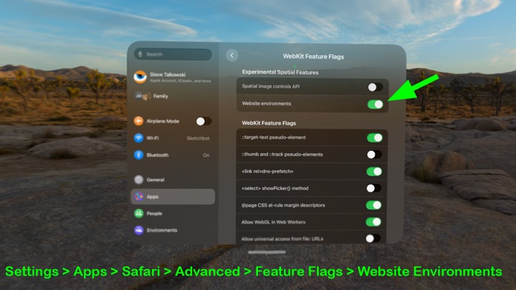Click the window bar below Settings

267,252
